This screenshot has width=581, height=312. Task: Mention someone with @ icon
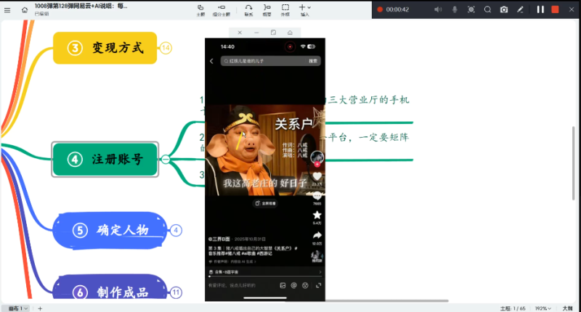pos(294,285)
